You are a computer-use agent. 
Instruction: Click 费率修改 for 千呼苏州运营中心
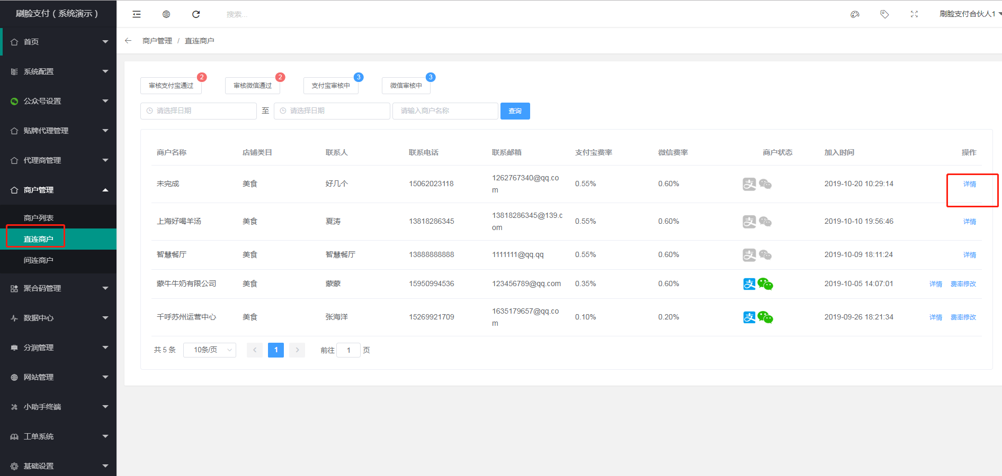pyautogui.click(x=963, y=317)
